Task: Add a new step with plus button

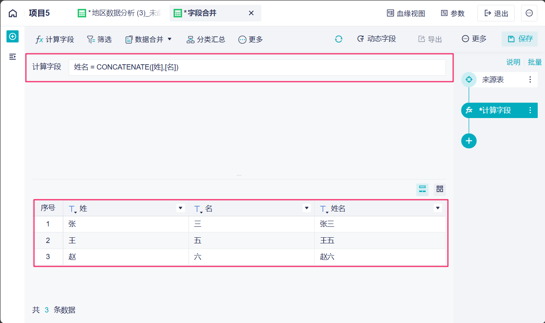Action: pyautogui.click(x=469, y=141)
